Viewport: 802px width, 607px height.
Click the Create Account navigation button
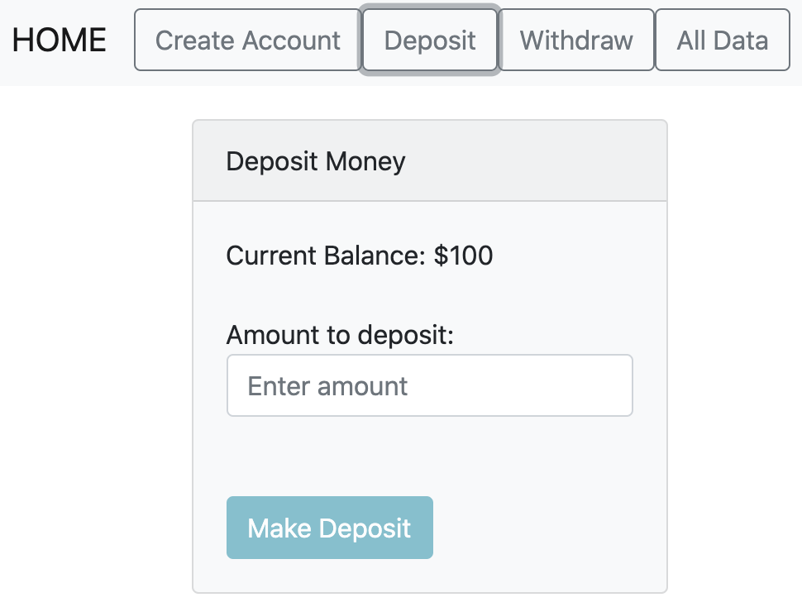click(246, 40)
